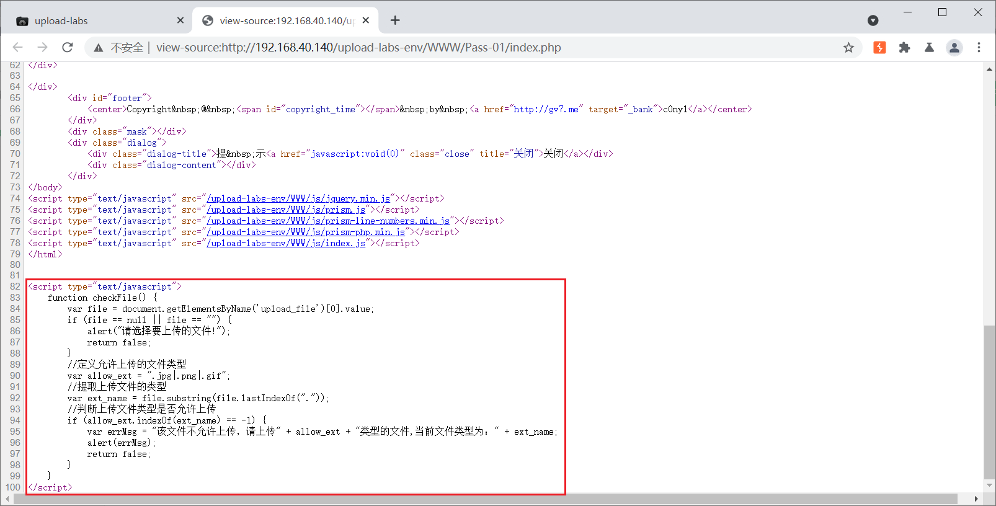Click the "function checkFile()" text
The image size is (996, 506).
97,298
